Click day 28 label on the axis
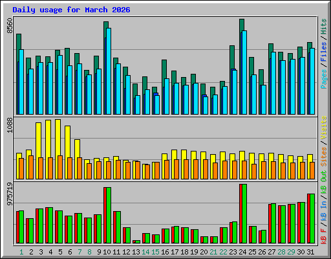The width and height of the screenshot is (331, 259). coord(281,252)
